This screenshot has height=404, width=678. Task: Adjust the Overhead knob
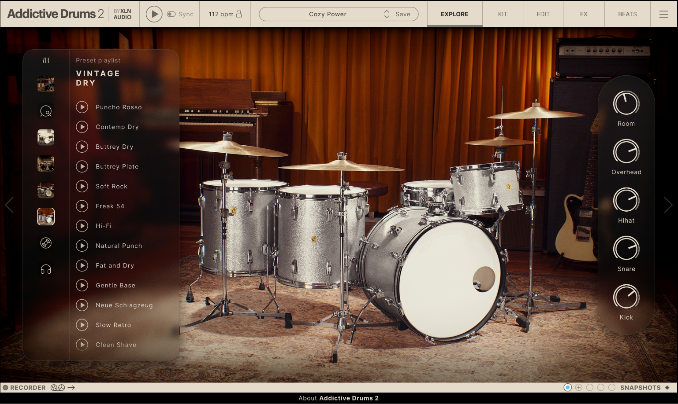coord(626,152)
